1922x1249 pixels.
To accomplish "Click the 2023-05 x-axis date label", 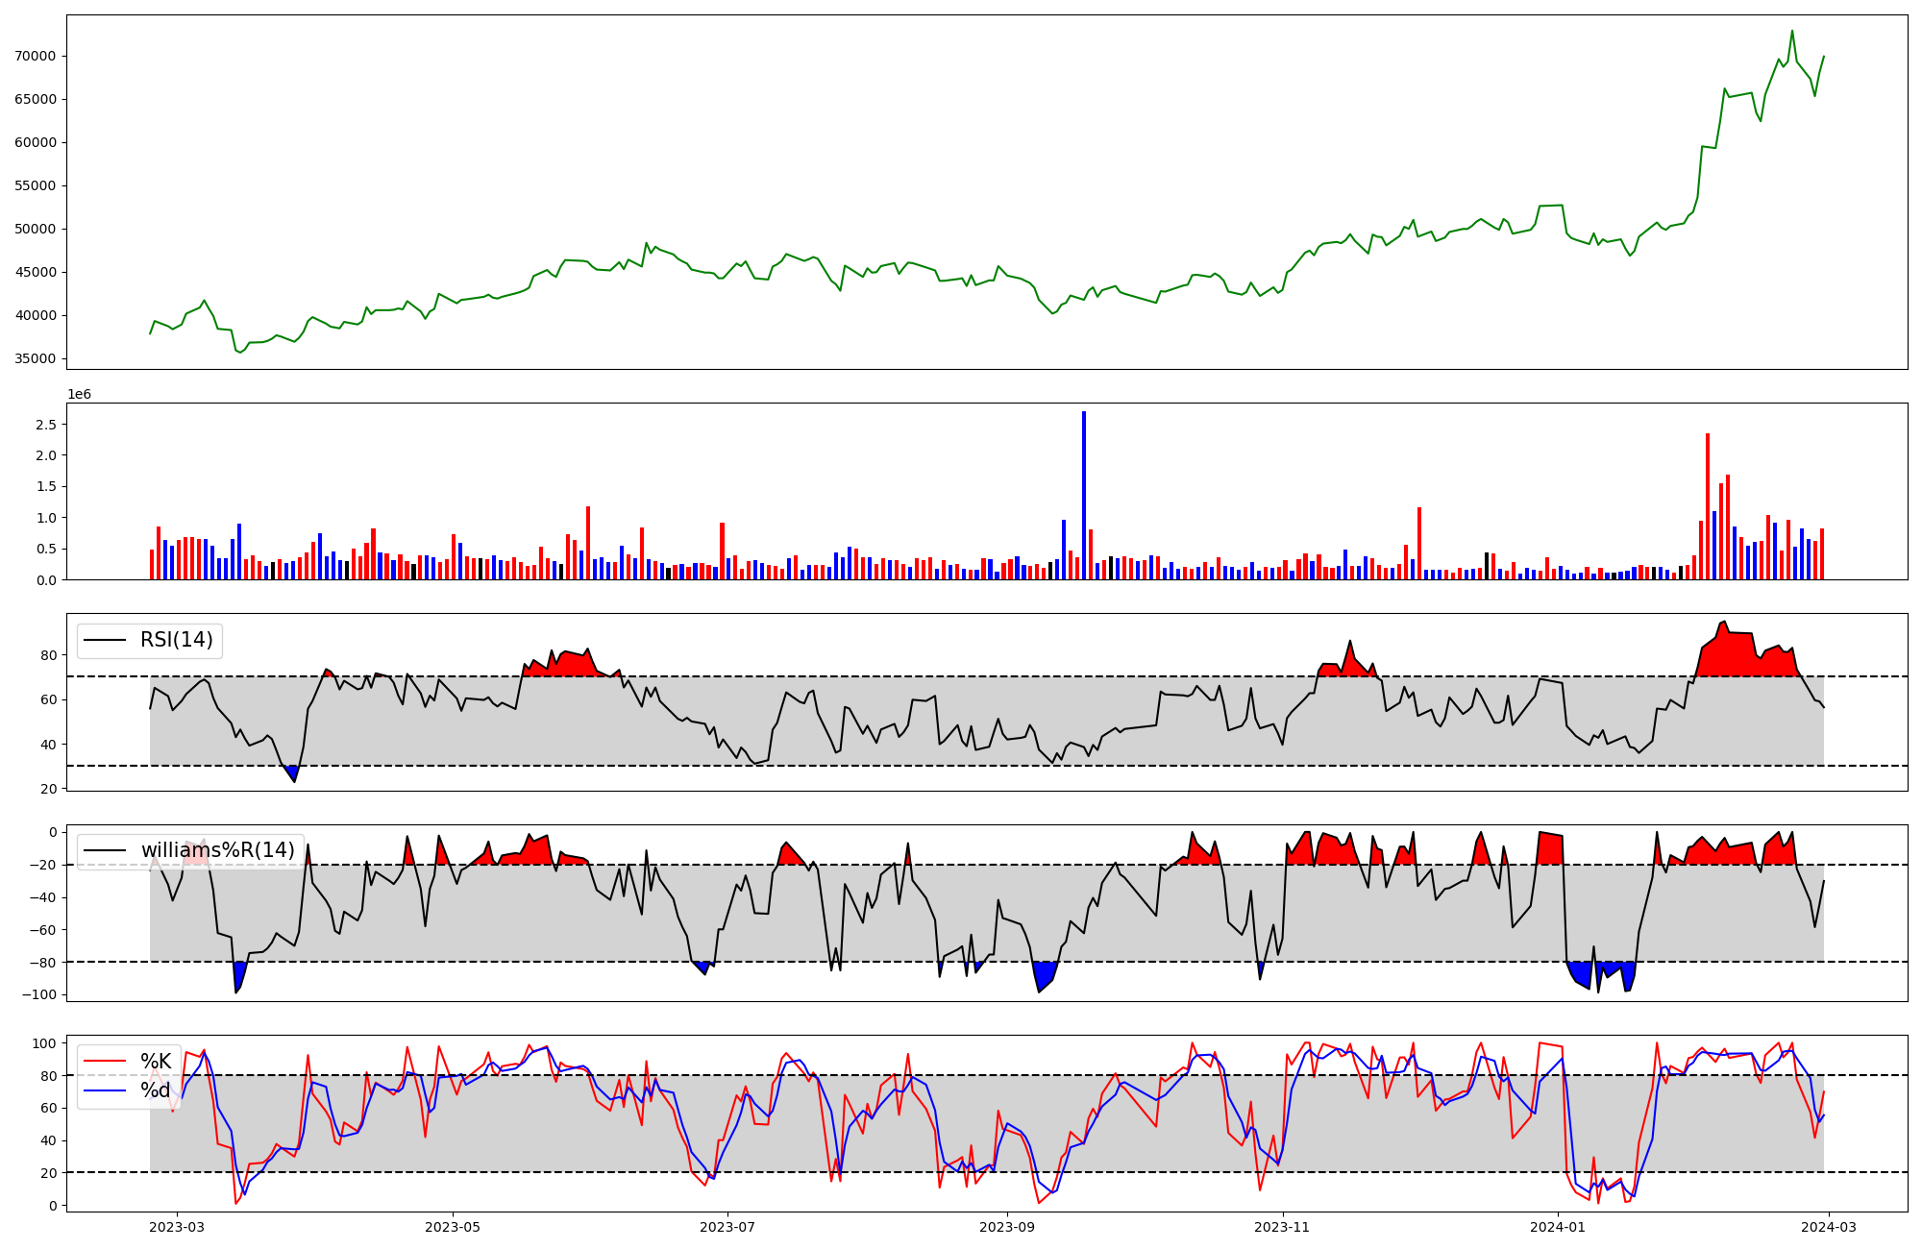I will pyautogui.click(x=453, y=1227).
